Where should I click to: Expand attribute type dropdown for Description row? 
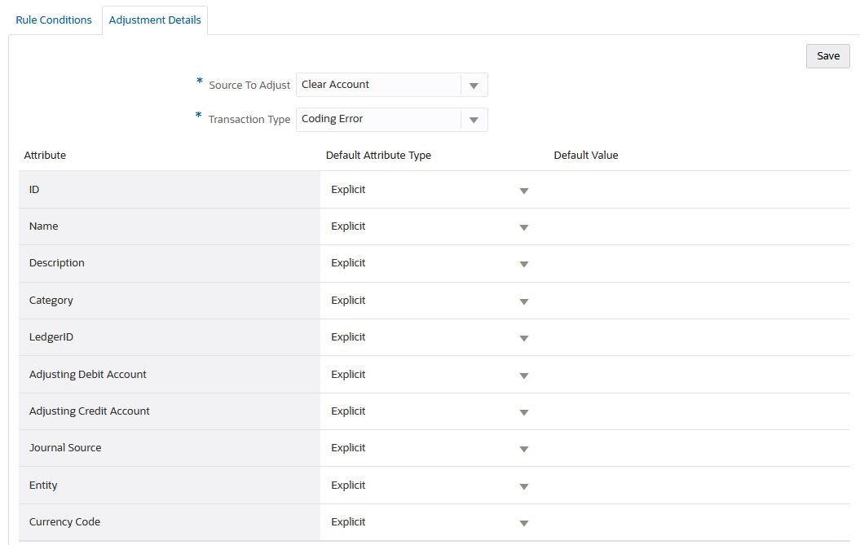[523, 264]
